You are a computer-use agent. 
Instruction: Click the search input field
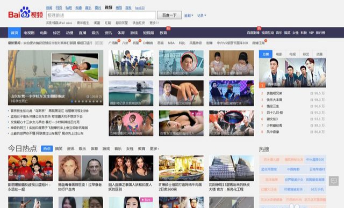[101, 16]
